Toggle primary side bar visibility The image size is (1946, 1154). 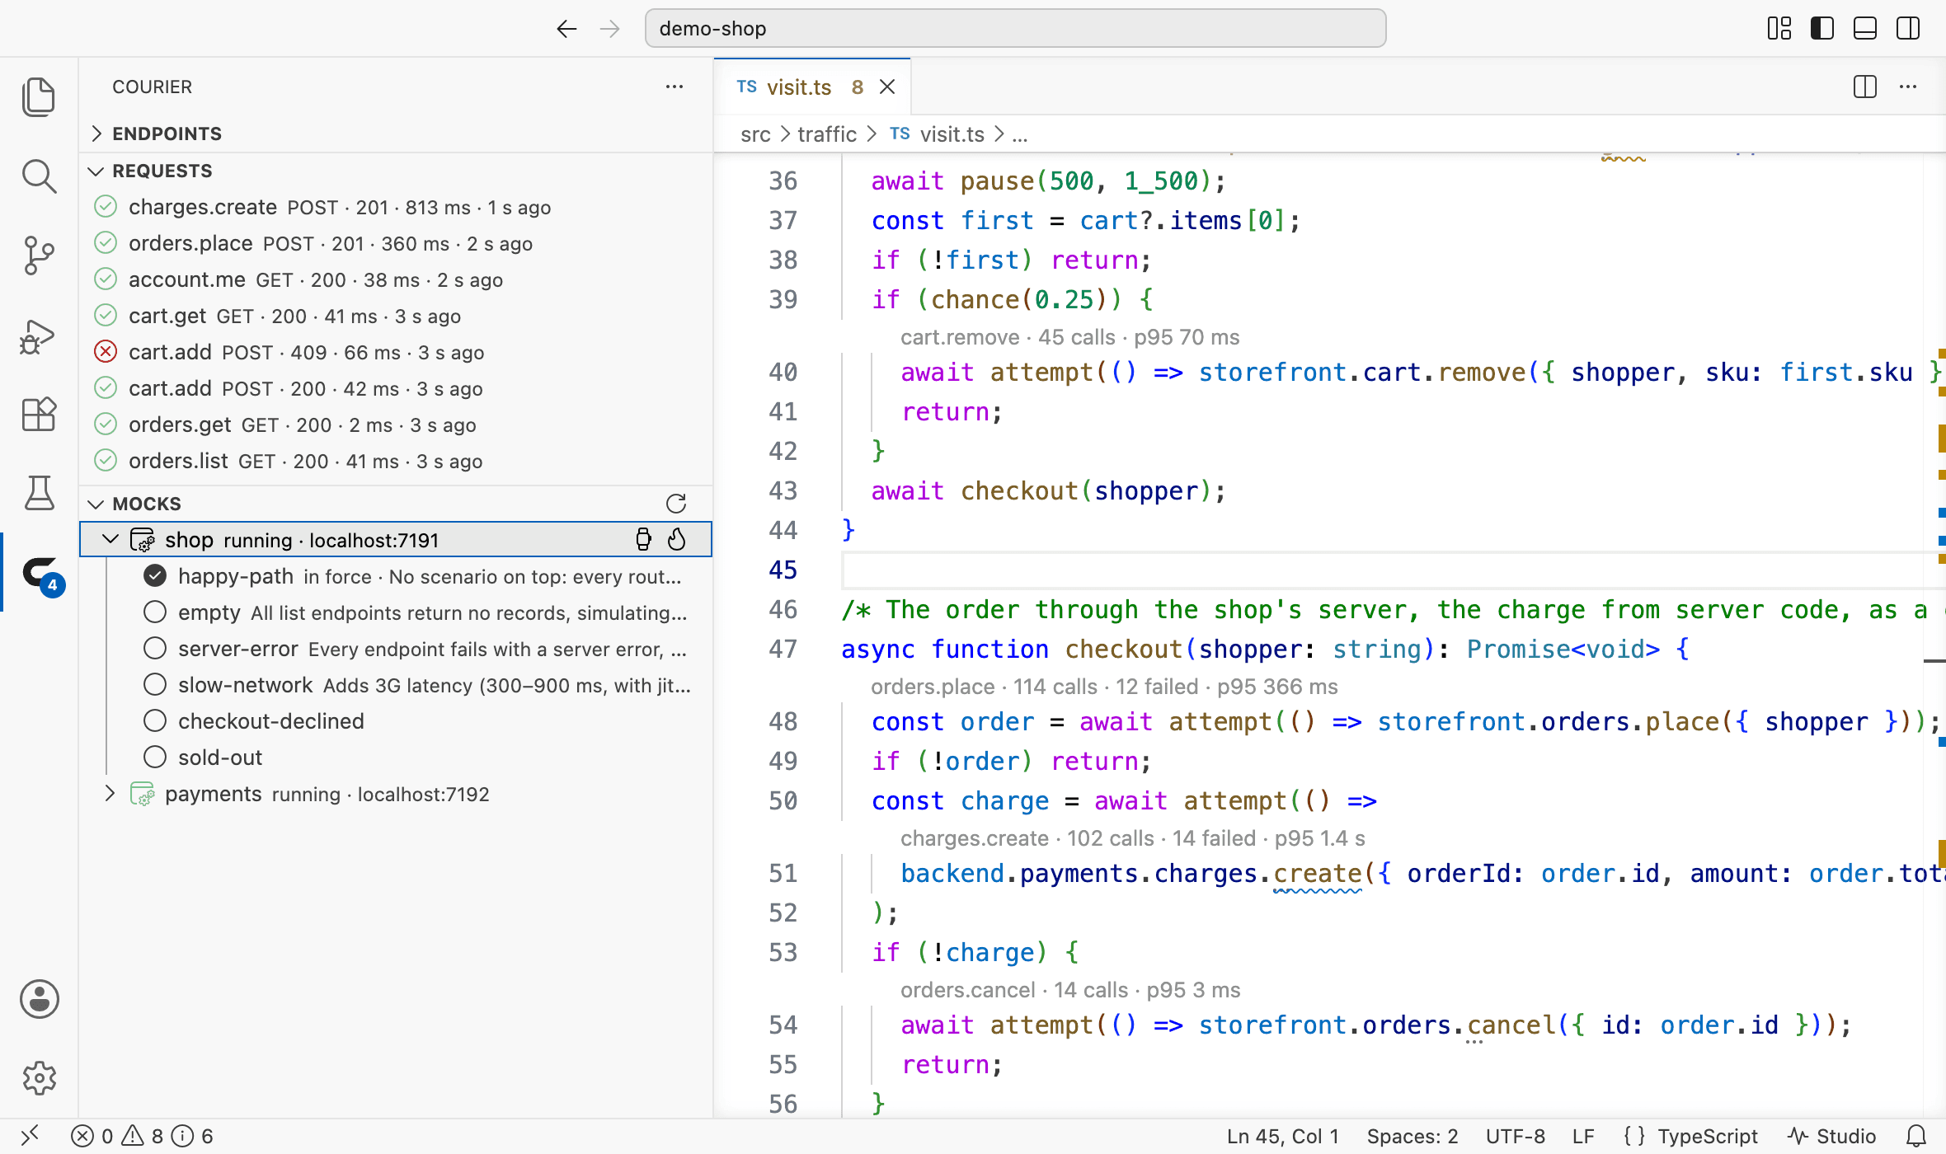click(1822, 29)
